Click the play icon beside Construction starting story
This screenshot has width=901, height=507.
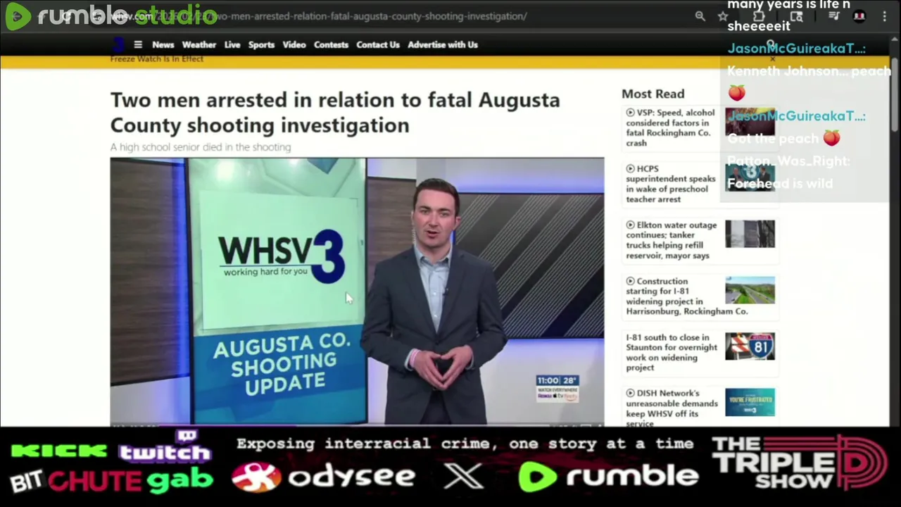pos(630,282)
